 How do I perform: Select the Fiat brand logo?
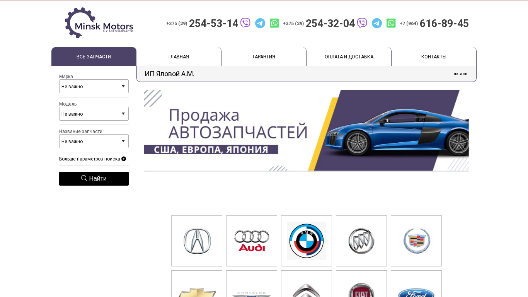[x=361, y=284]
